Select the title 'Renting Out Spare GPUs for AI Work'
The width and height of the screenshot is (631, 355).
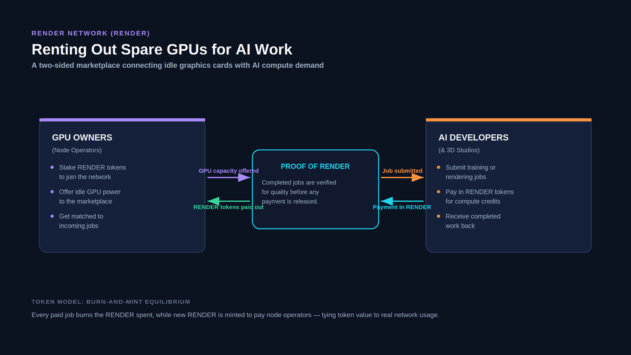tap(162, 49)
